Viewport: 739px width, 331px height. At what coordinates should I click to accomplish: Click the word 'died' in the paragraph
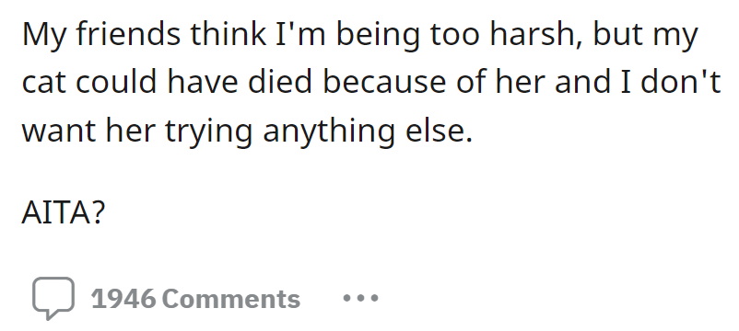tap(280, 82)
